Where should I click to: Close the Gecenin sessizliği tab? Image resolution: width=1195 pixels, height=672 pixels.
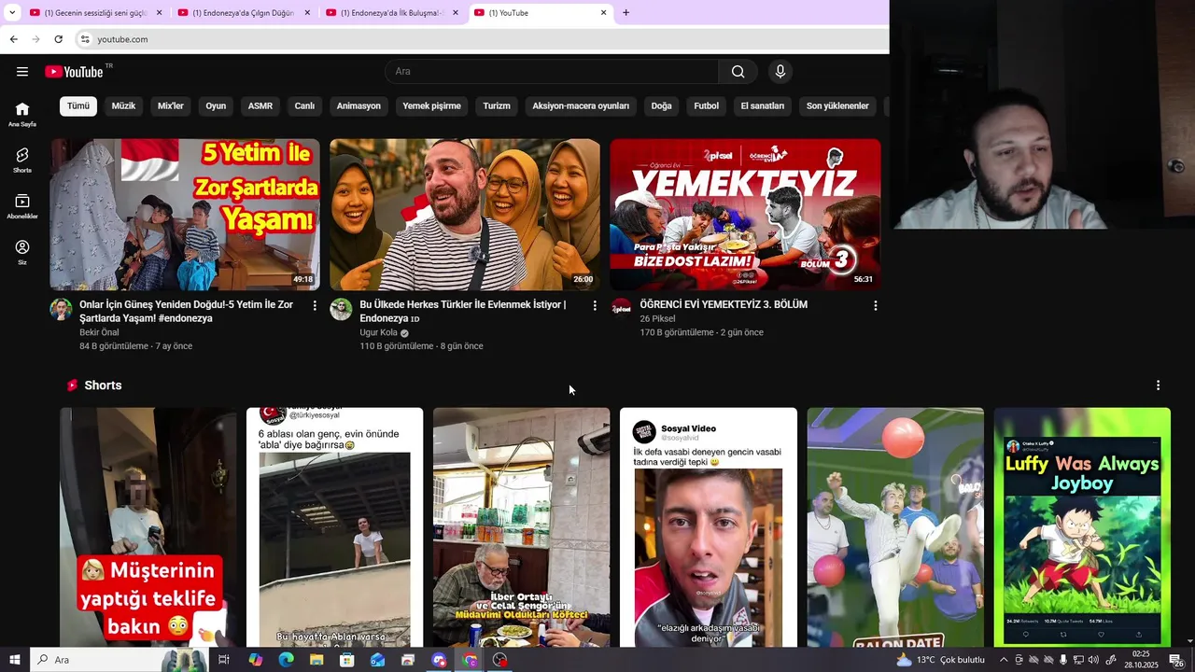[159, 13]
